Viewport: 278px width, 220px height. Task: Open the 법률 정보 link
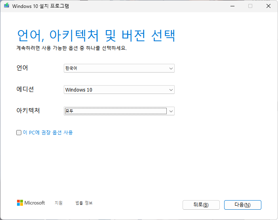tap(84, 203)
